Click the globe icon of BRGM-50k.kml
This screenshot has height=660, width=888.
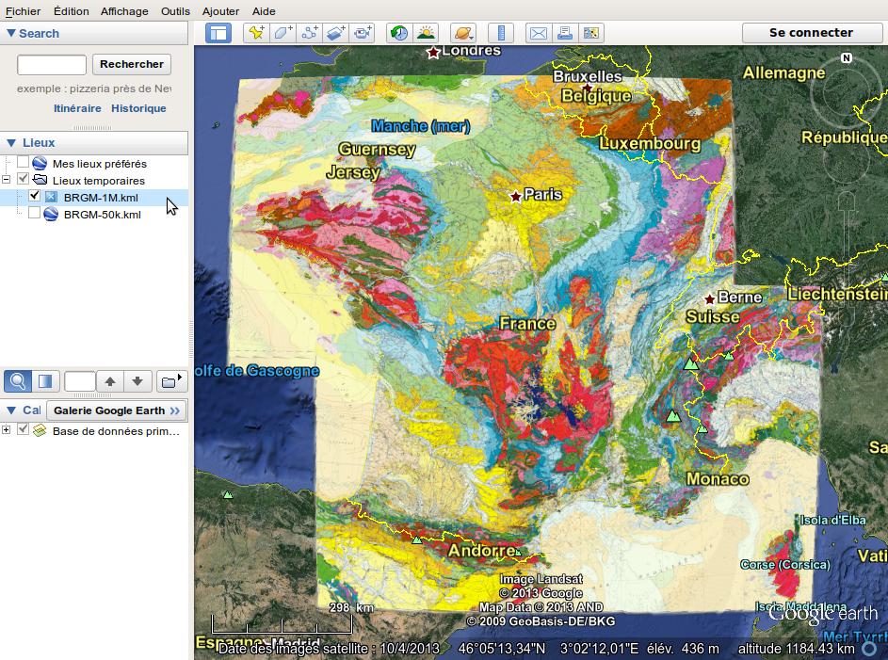(51, 214)
